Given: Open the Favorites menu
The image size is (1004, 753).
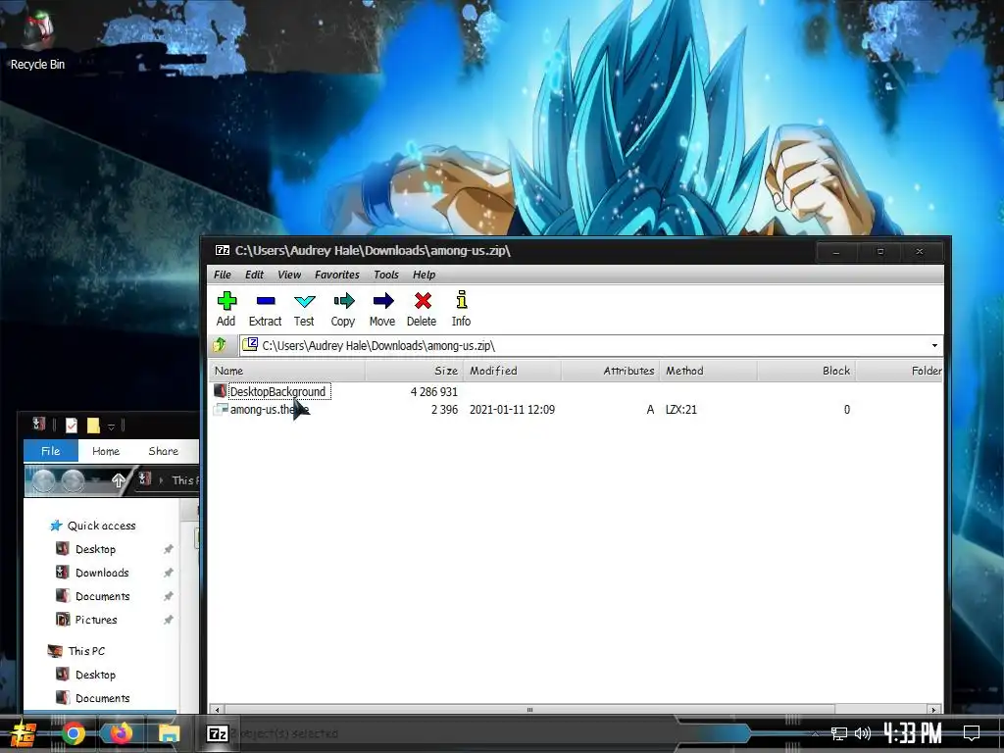Looking at the screenshot, I should (x=337, y=275).
